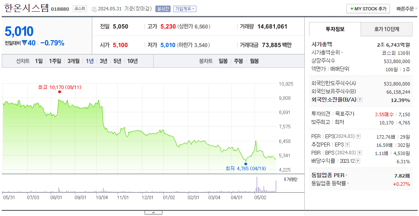
Task: Click the current price 5,010
Action: pyautogui.click(x=19, y=31)
